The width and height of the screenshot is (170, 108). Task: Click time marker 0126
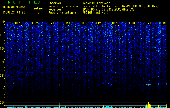click(x=99, y=23)
